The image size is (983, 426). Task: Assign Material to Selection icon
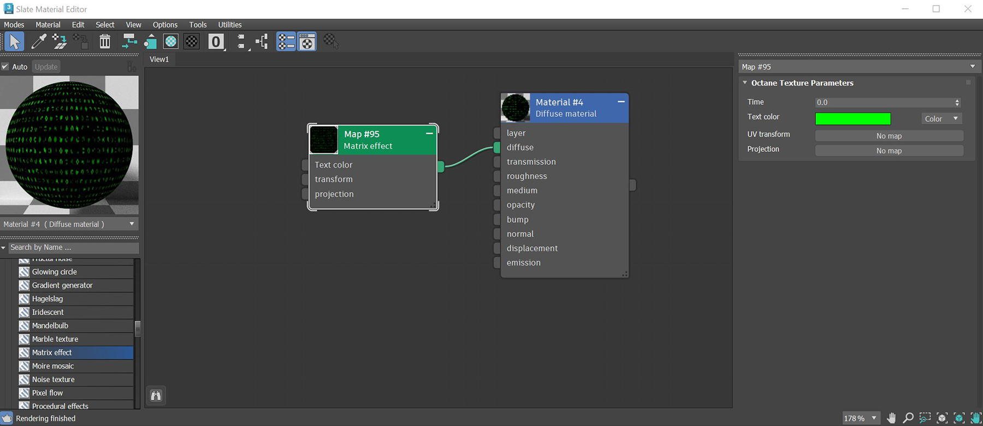click(81, 42)
